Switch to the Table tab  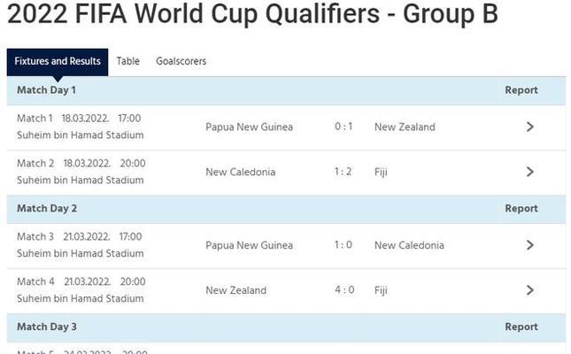point(127,61)
